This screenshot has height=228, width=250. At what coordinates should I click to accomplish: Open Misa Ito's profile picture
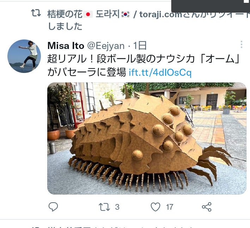[24, 56]
